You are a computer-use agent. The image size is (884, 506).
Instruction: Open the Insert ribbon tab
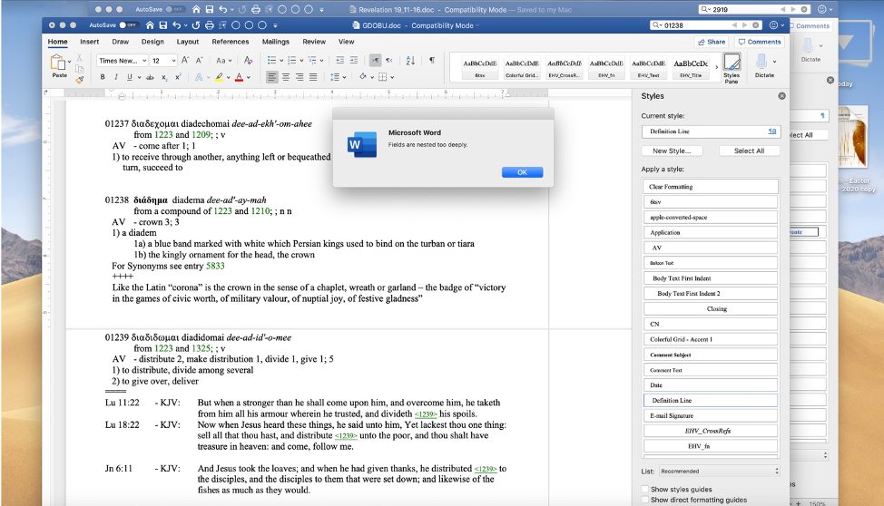pyautogui.click(x=90, y=42)
